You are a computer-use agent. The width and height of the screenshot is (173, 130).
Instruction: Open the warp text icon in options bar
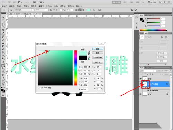click(x=94, y=10)
